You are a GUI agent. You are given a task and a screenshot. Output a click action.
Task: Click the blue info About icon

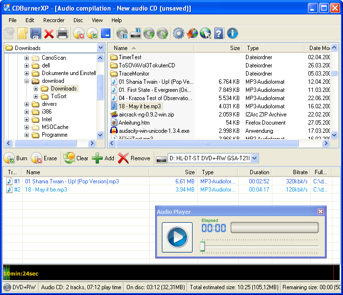[x=233, y=33]
